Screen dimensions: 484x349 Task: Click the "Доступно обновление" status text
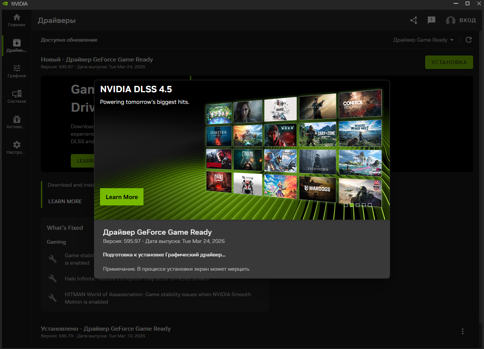click(x=69, y=40)
